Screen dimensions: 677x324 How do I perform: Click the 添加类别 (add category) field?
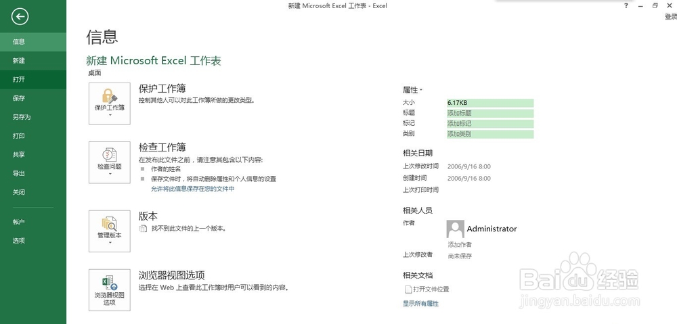[490, 134]
